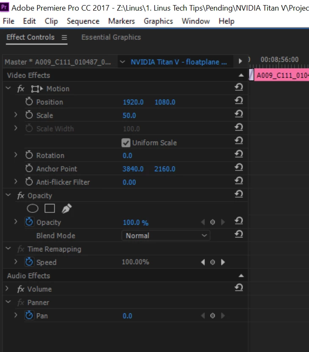
Task: Collapse the Opacity effect group
Action: 8,195
